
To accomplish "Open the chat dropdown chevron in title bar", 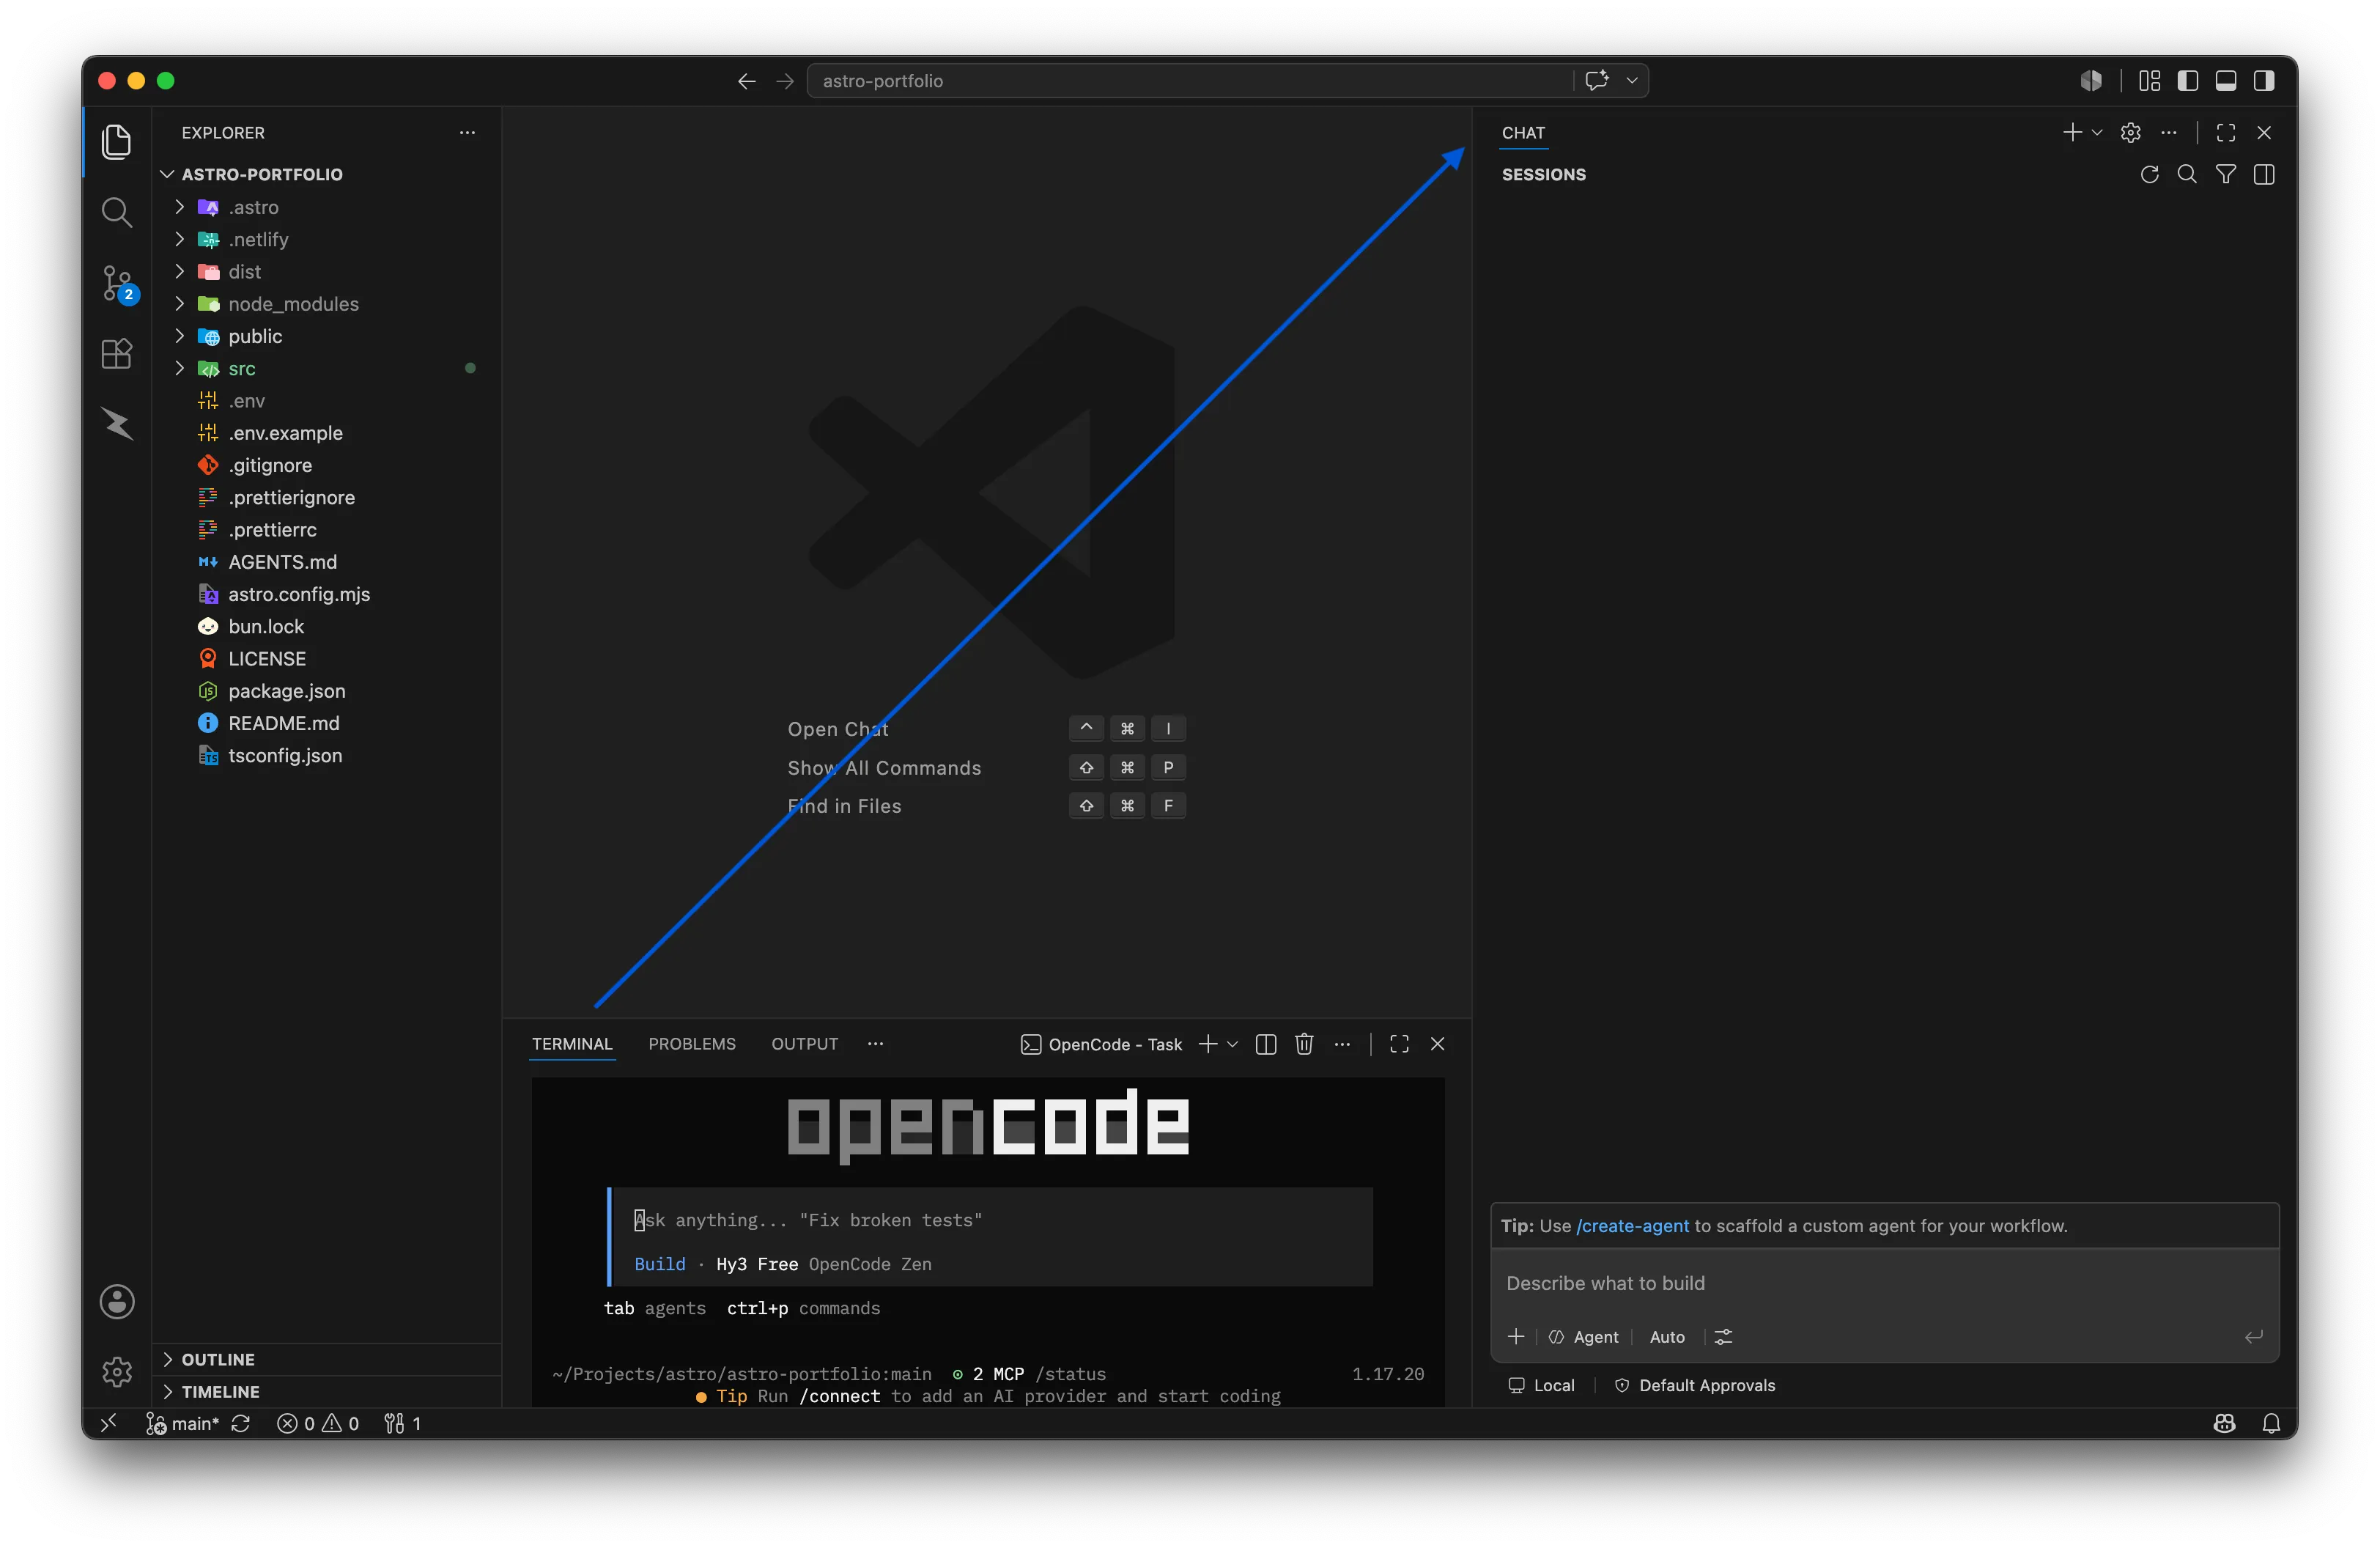I will [x=1632, y=80].
